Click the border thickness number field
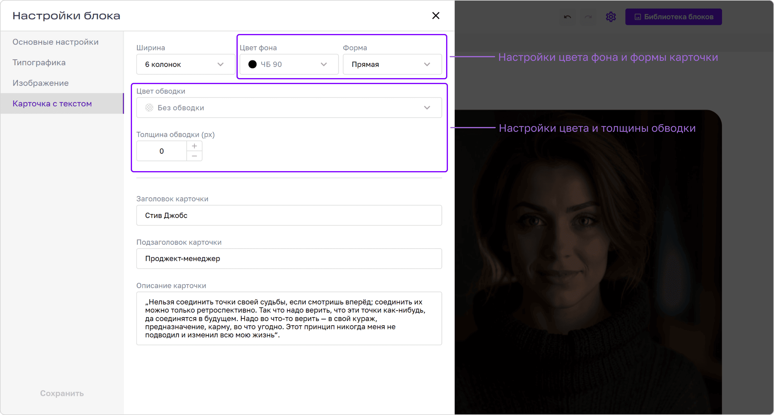 coord(162,151)
